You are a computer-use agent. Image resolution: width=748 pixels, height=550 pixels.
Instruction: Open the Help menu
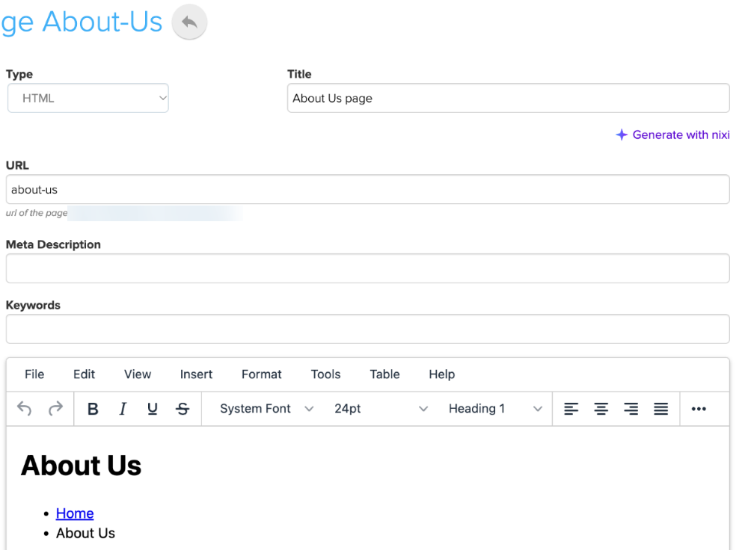442,374
